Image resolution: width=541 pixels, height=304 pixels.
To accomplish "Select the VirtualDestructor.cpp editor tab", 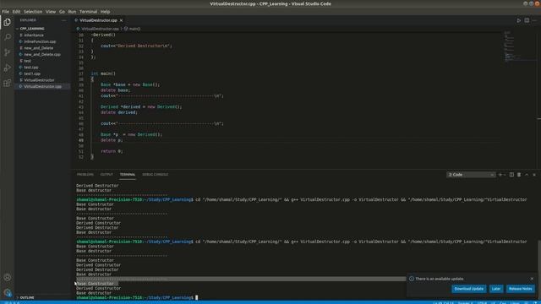I will coord(98,20).
